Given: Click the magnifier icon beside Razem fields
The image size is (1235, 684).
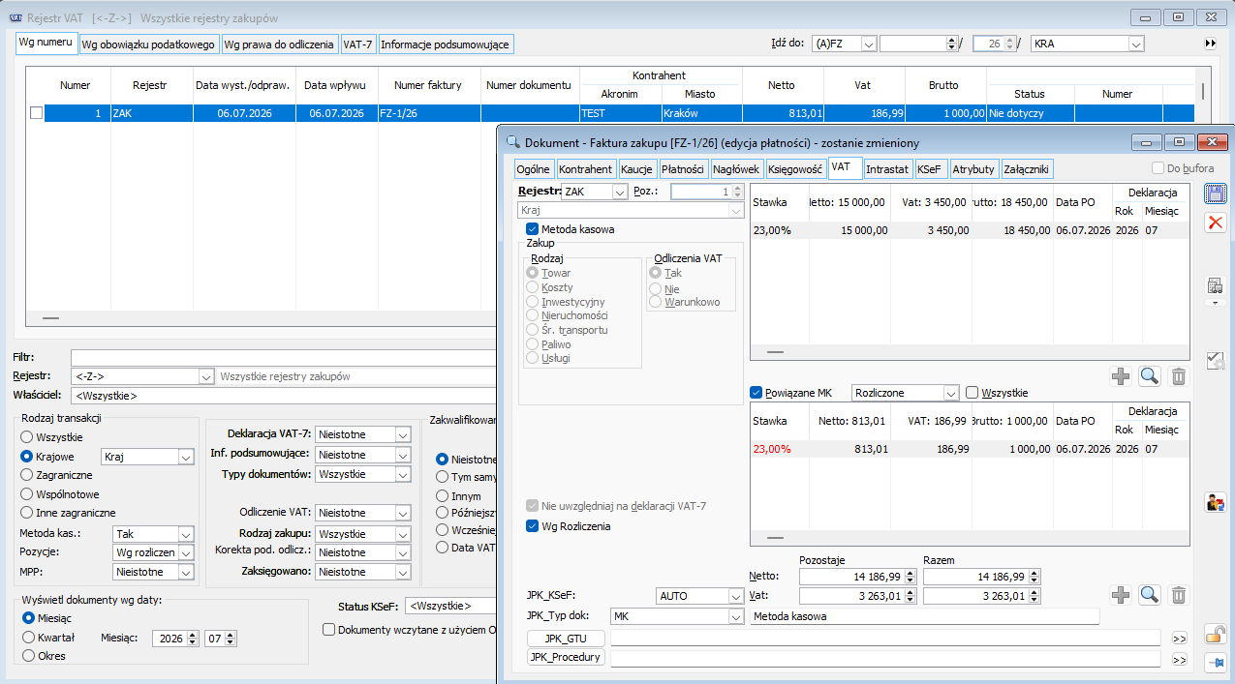Looking at the screenshot, I should tap(1150, 595).
